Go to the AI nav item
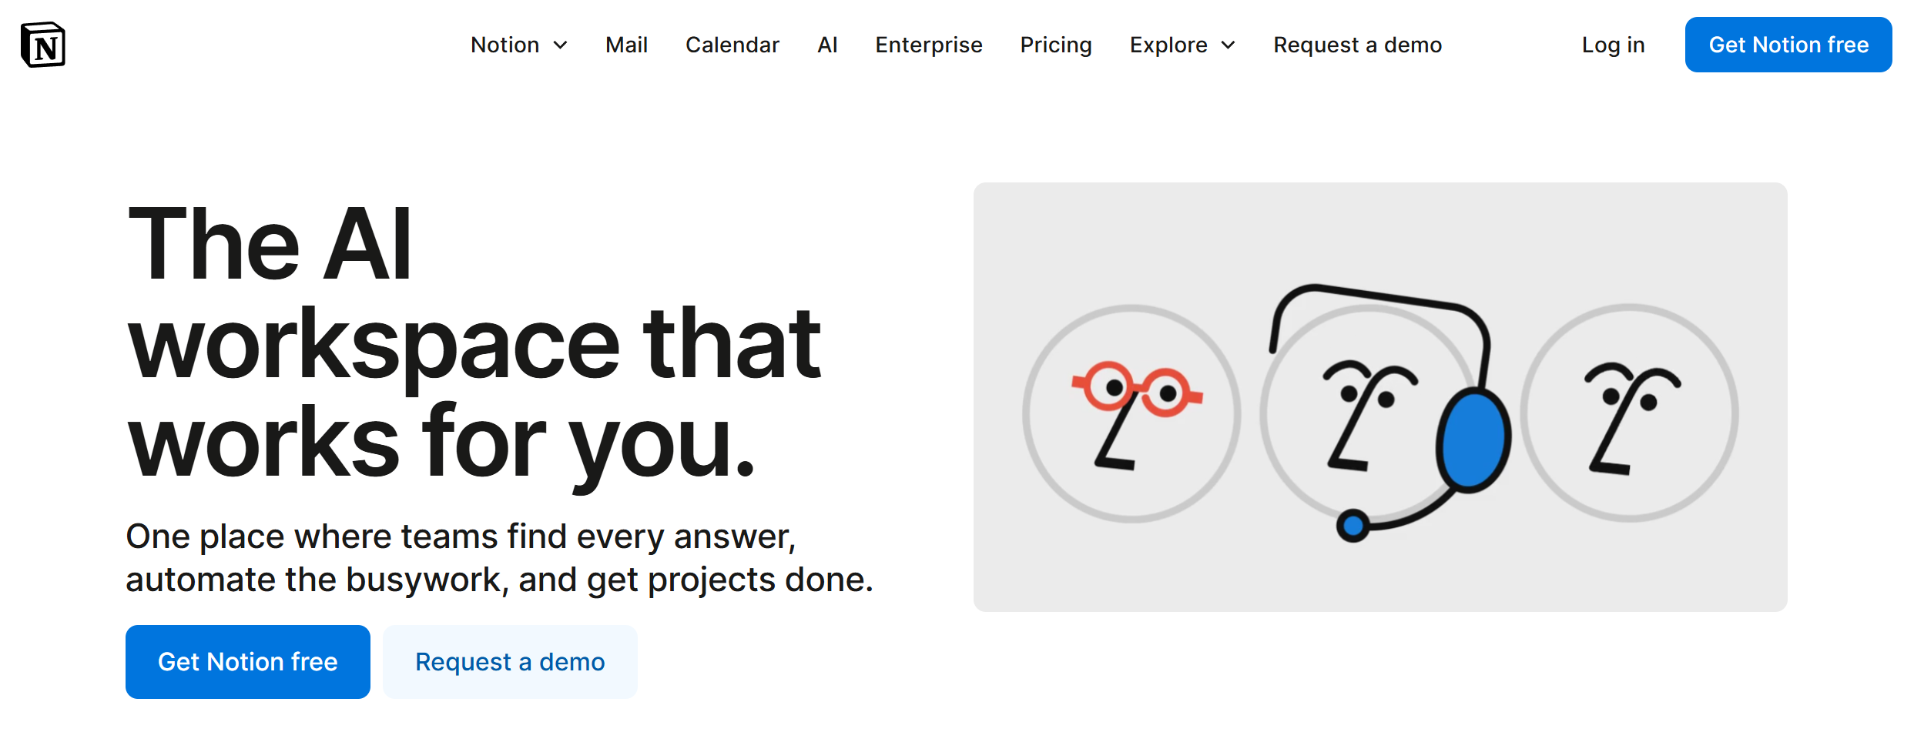Viewport: 1914px width, 732px height. click(x=827, y=45)
